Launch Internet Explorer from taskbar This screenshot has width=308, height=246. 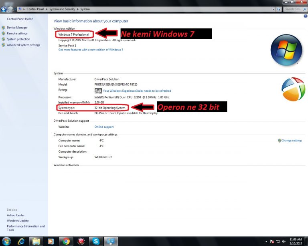click(x=21, y=241)
